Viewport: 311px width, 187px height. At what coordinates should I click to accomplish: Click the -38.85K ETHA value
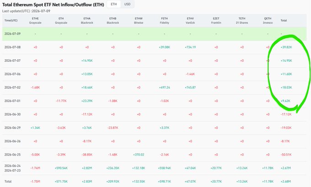point(87,155)
